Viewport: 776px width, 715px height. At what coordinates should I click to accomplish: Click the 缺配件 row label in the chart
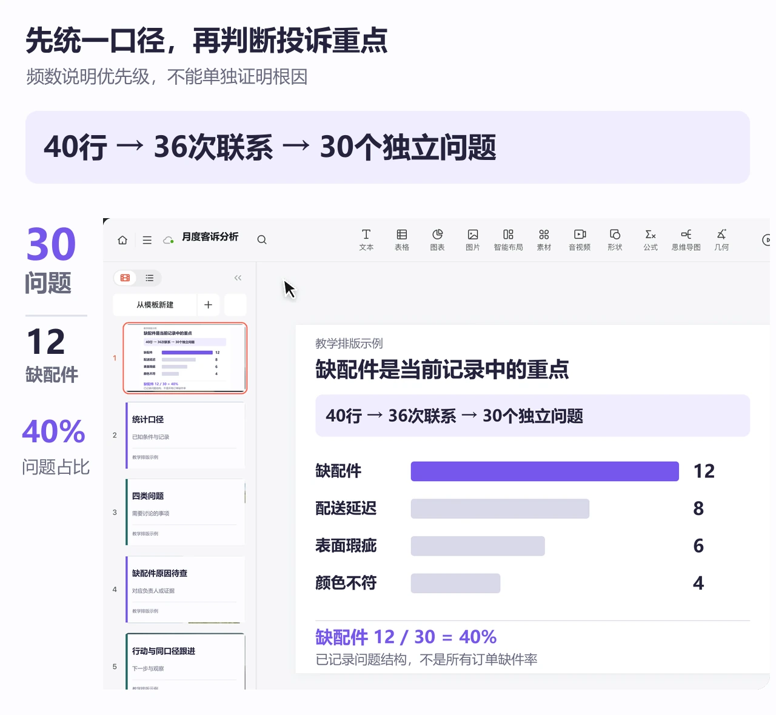coord(338,471)
